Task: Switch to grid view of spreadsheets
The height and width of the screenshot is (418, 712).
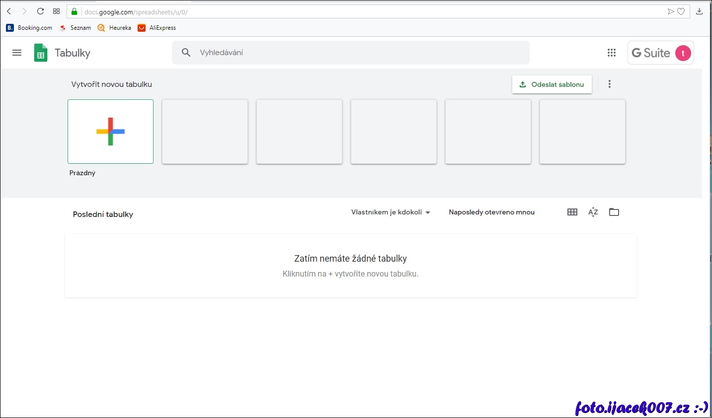Action: point(572,212)
